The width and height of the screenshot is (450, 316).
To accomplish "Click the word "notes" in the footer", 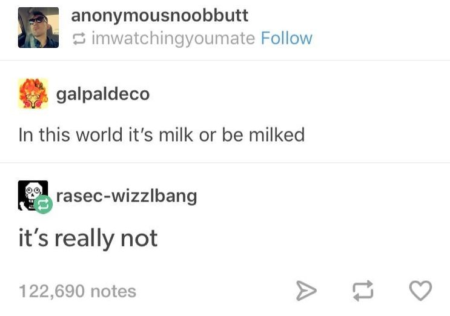I will 113,291.
